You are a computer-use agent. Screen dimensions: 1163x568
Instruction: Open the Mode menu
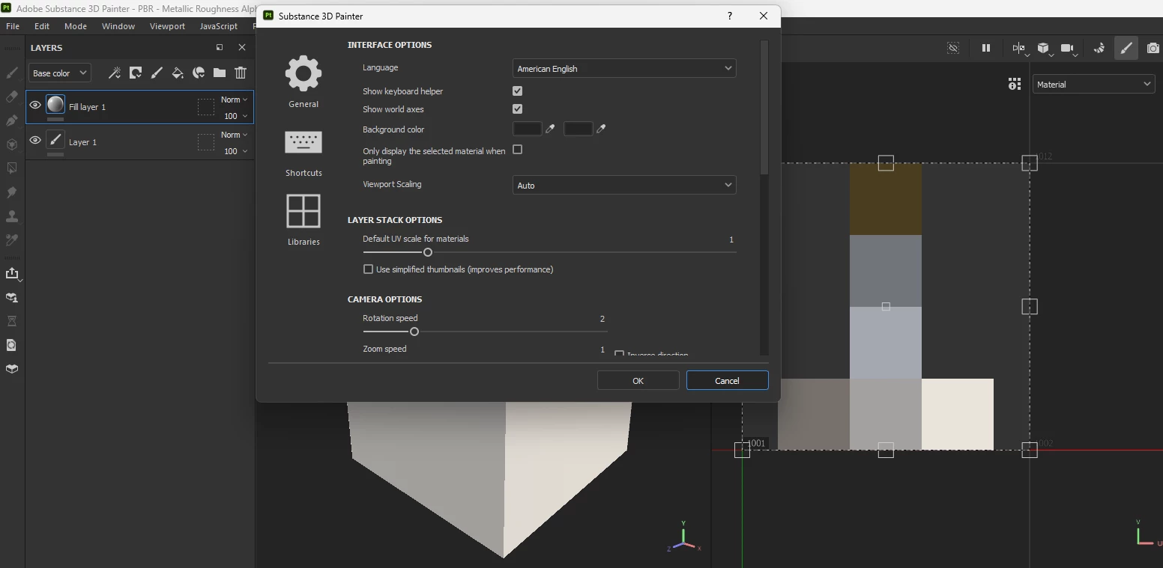76,26
